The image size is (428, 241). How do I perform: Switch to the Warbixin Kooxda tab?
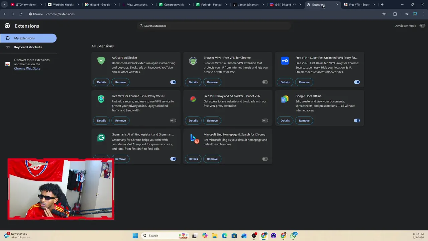pyautogui.click(x=63, y=5)
